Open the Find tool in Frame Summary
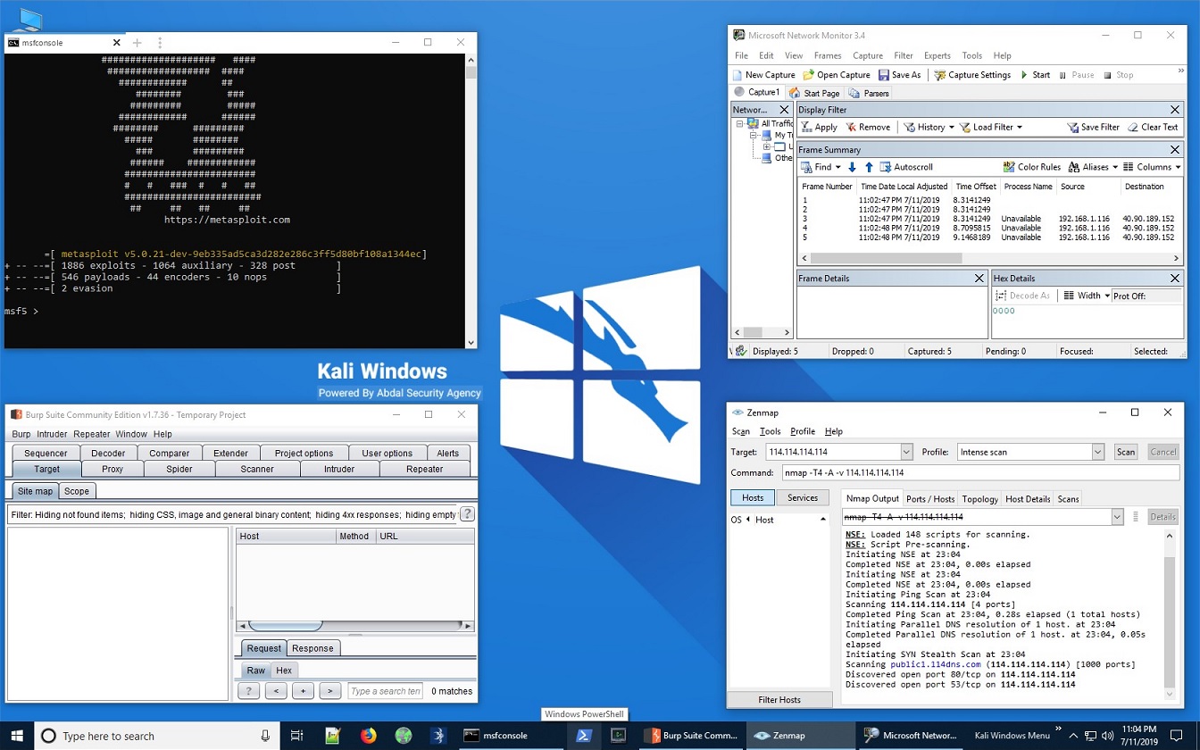The image size is (1200, 750). 818,166
